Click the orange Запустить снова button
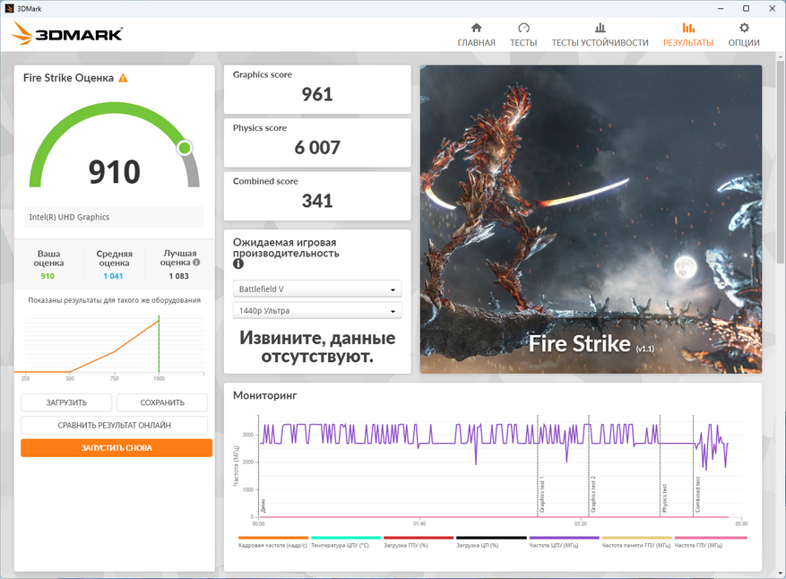This screenshot has height=579, width=786. (117, 447)
